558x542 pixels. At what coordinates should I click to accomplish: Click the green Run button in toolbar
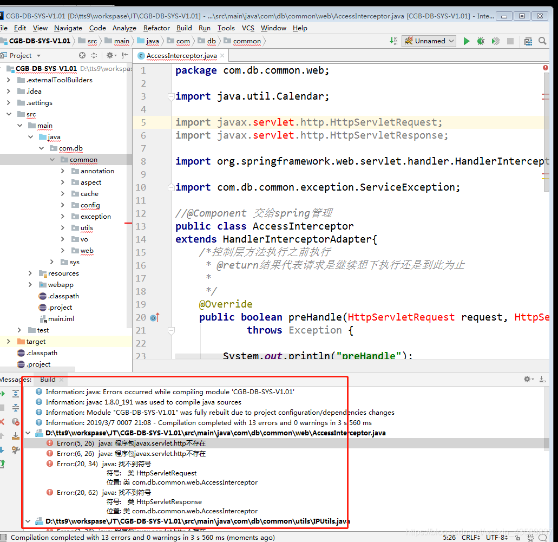click(466, 41)
